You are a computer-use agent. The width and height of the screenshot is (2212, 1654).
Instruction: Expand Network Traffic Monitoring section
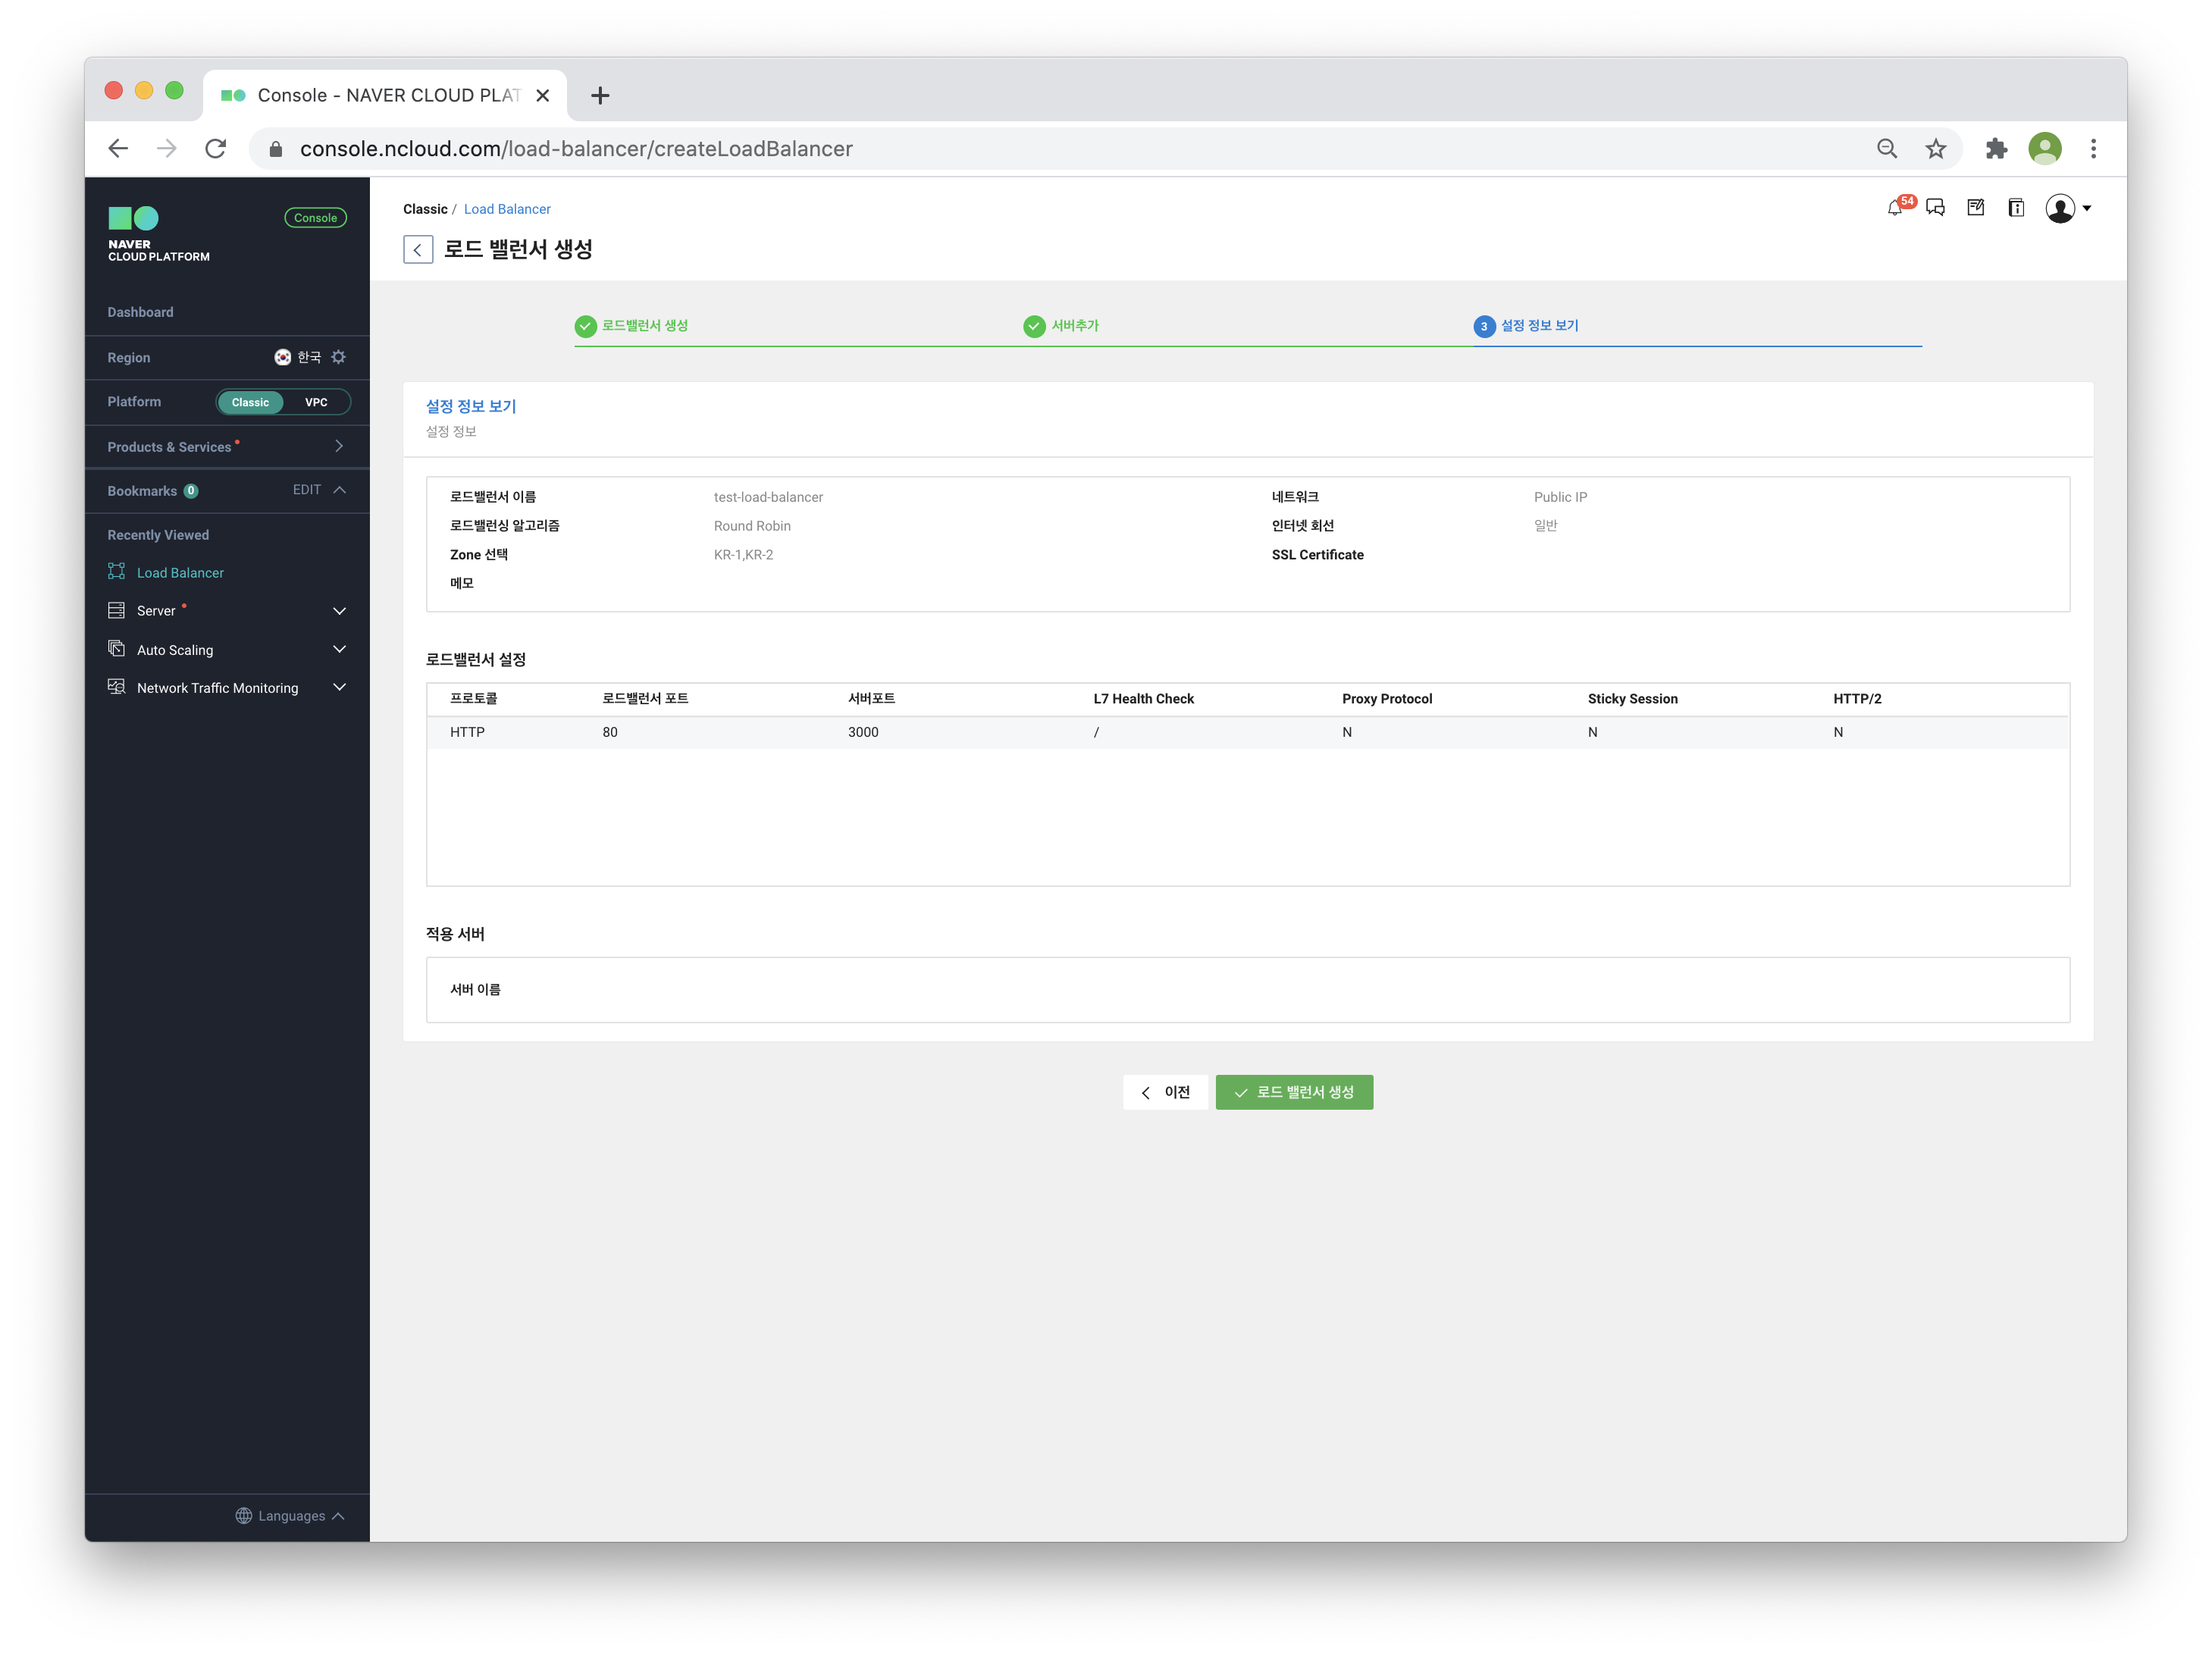point(339,688)
